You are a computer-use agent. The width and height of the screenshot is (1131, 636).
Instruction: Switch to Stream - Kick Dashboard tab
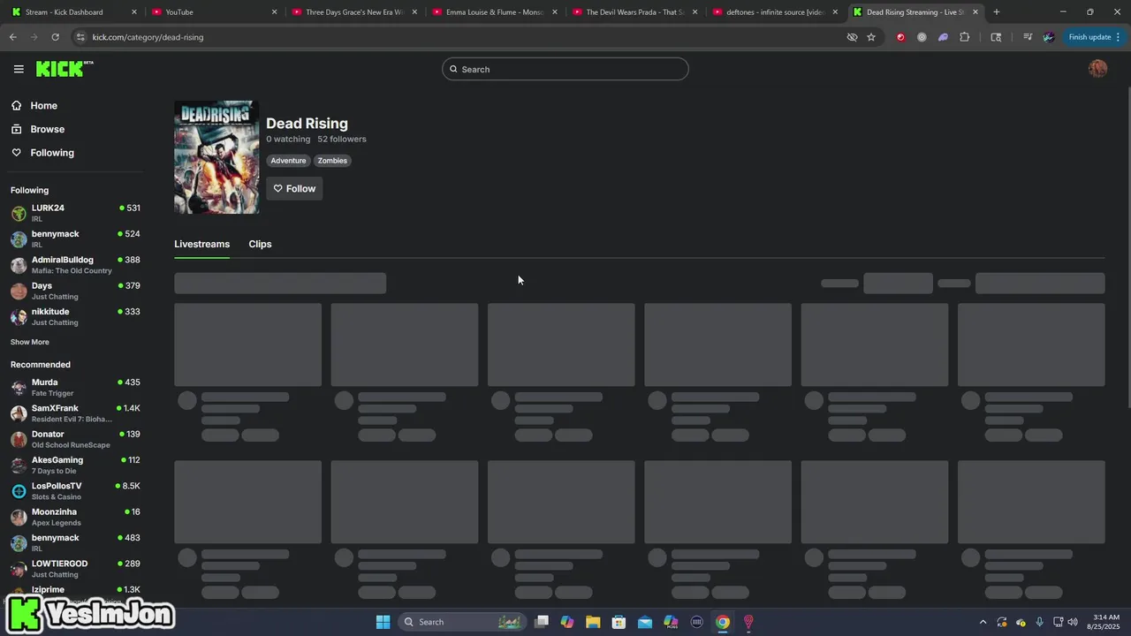[x=71, y=11]
